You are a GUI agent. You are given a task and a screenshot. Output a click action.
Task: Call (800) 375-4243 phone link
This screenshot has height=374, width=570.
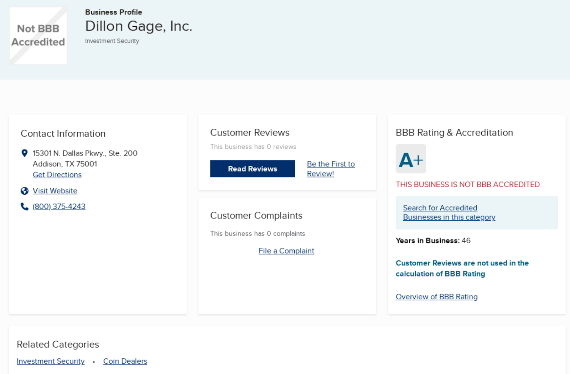tap(59, 206)
